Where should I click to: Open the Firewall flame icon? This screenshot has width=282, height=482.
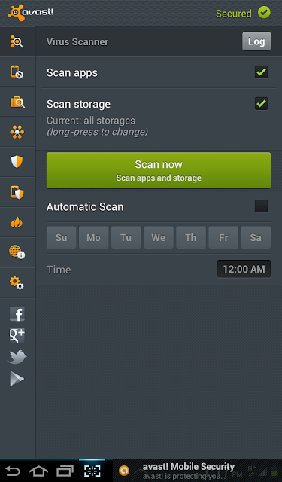click(x=17, y=222)
